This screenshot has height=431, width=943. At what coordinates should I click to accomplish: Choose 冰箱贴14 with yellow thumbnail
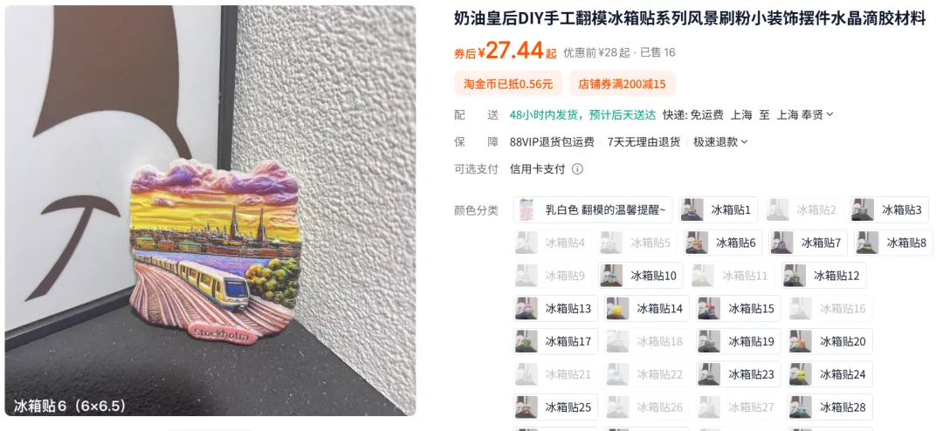click(647, 308)
